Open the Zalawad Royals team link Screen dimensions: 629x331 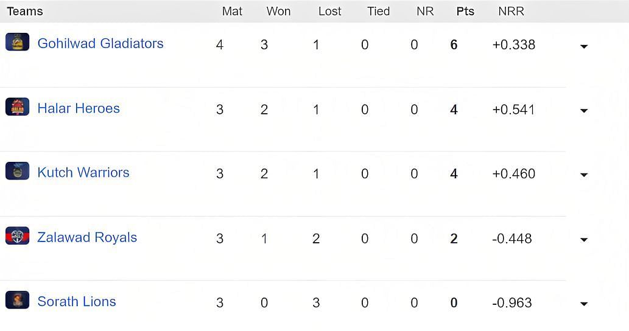(x=87, y=237)
